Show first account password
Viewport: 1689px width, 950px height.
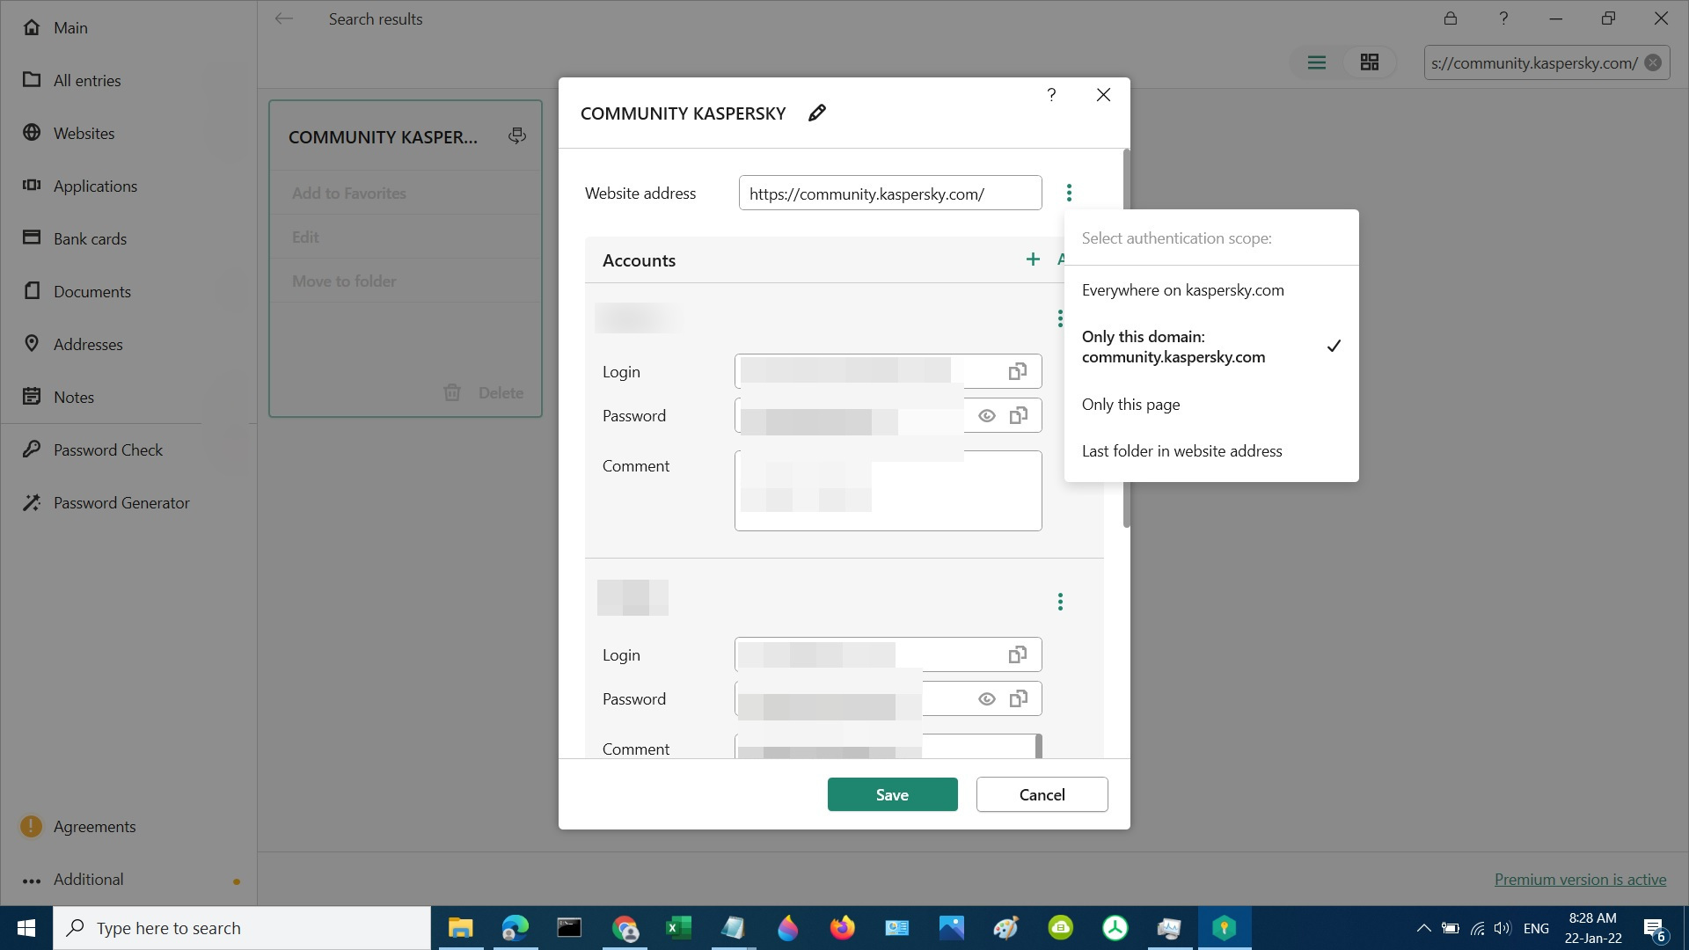987,416
